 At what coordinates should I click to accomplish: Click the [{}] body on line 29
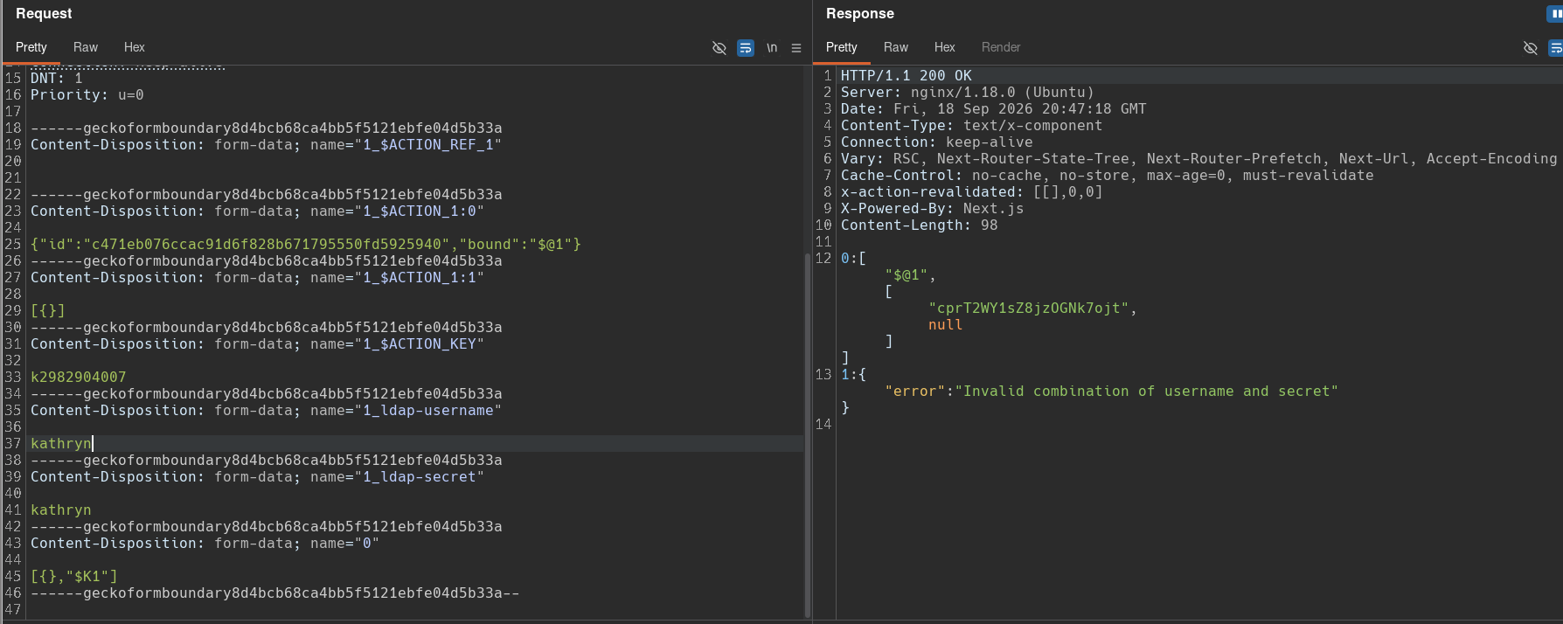point(48,311)
